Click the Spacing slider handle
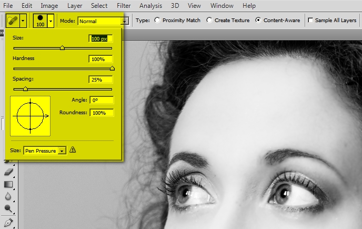Image resolution: width=362 pixels, height=229 pixels. [25, 89]
